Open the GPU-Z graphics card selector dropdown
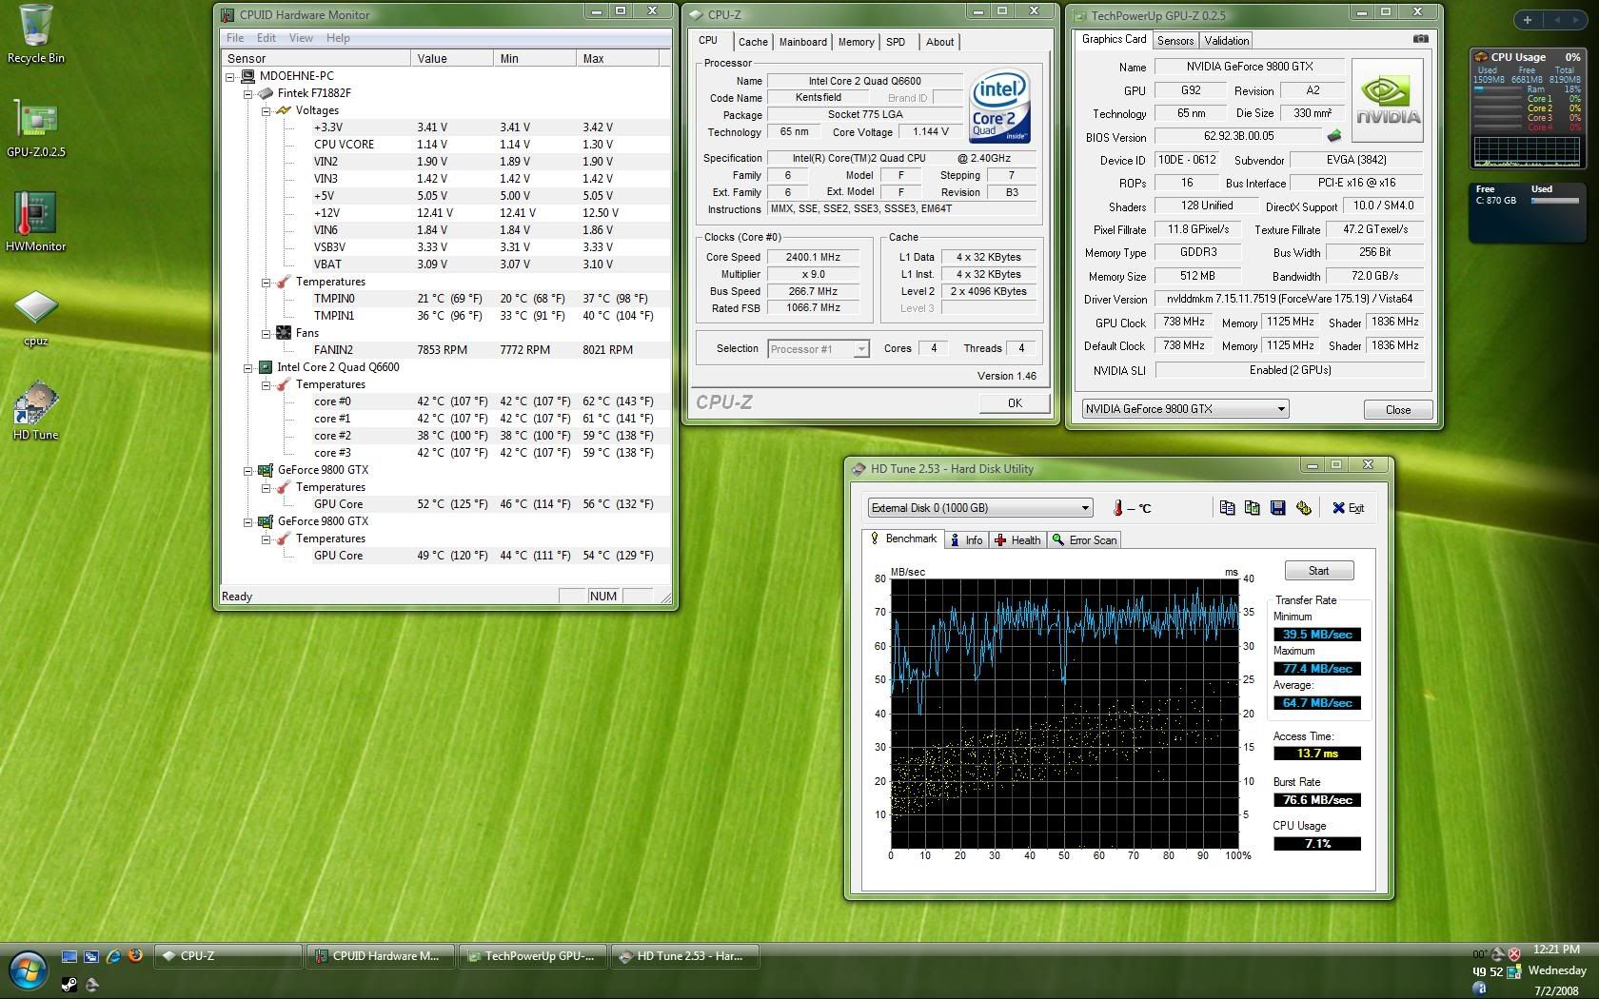1599x999 pixels. click(x=1185, y=409)
